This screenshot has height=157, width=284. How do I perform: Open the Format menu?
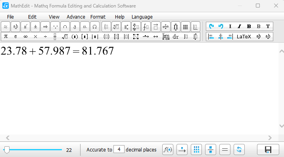point(98,17)
